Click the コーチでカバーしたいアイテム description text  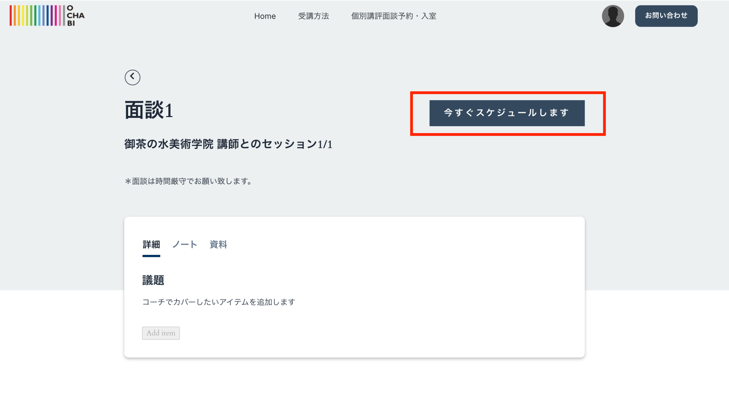[218, 302]
